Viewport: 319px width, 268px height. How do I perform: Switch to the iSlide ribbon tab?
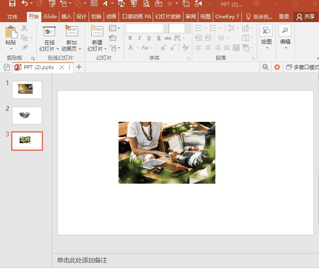[50, 17]
